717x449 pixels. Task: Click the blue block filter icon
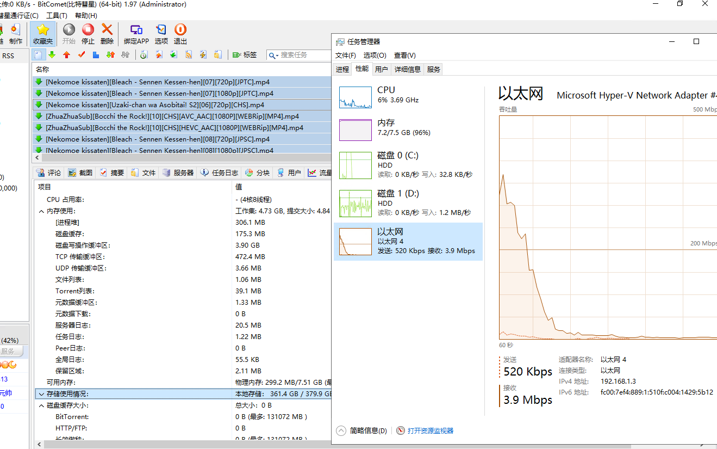point(96,54)
